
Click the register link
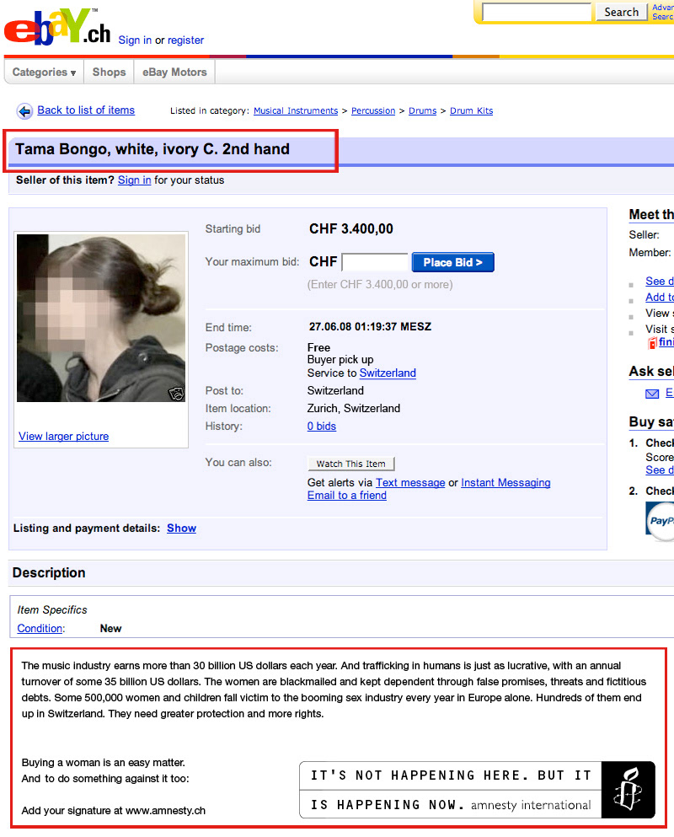coord(185,40)
